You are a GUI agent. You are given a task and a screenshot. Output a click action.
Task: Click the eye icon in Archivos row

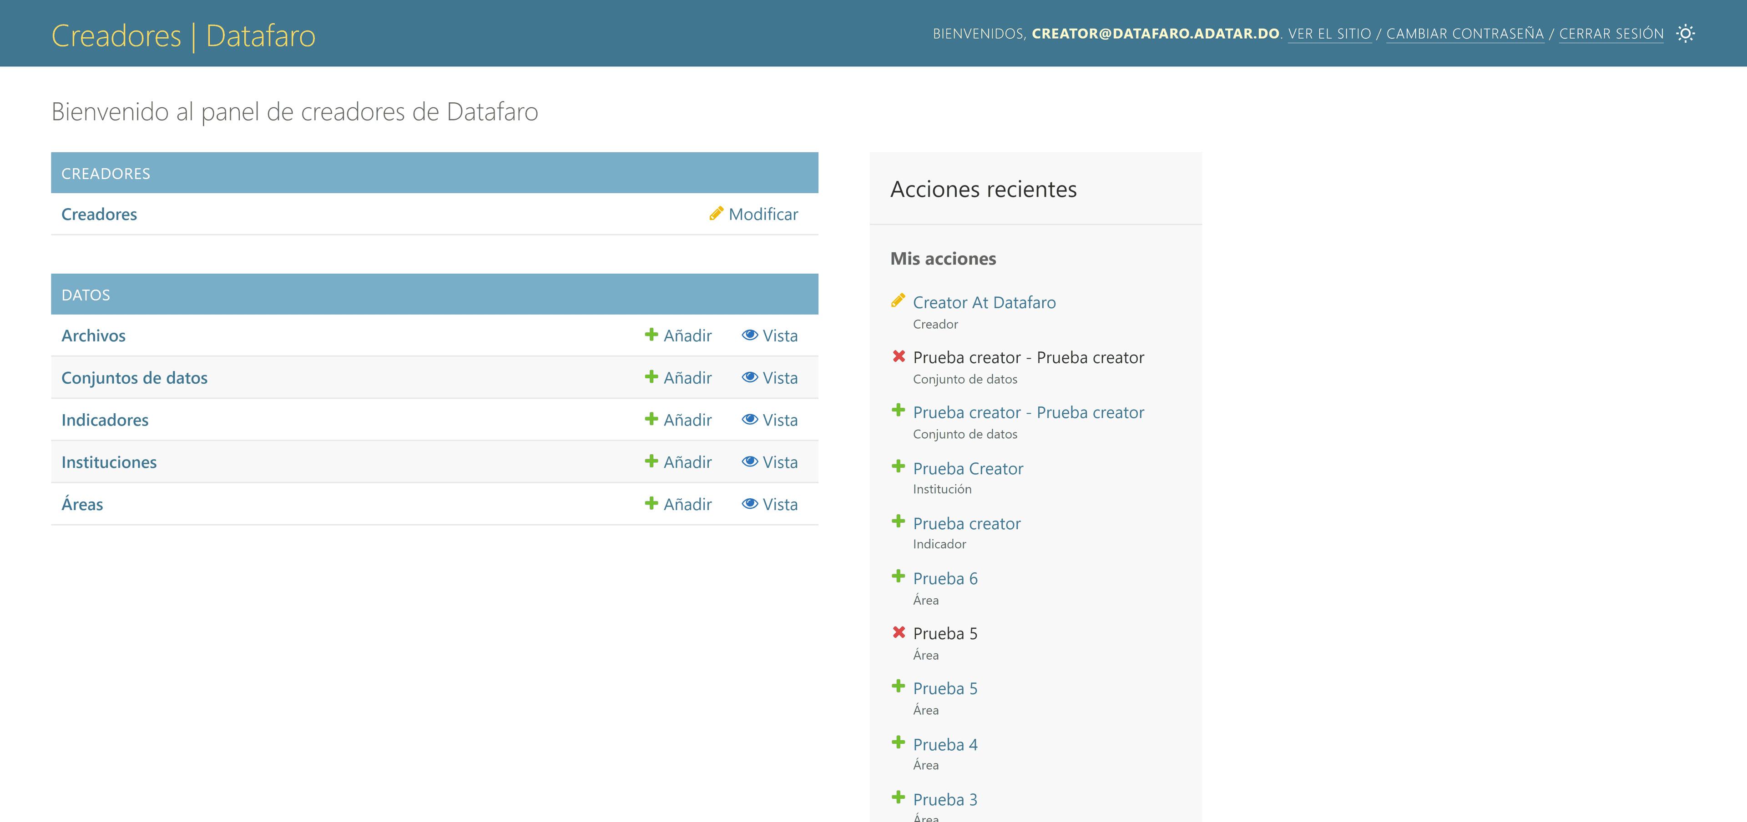pos(749,335)
